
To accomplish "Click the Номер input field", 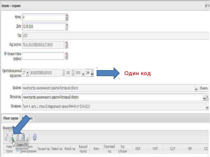I will (44, 17).
